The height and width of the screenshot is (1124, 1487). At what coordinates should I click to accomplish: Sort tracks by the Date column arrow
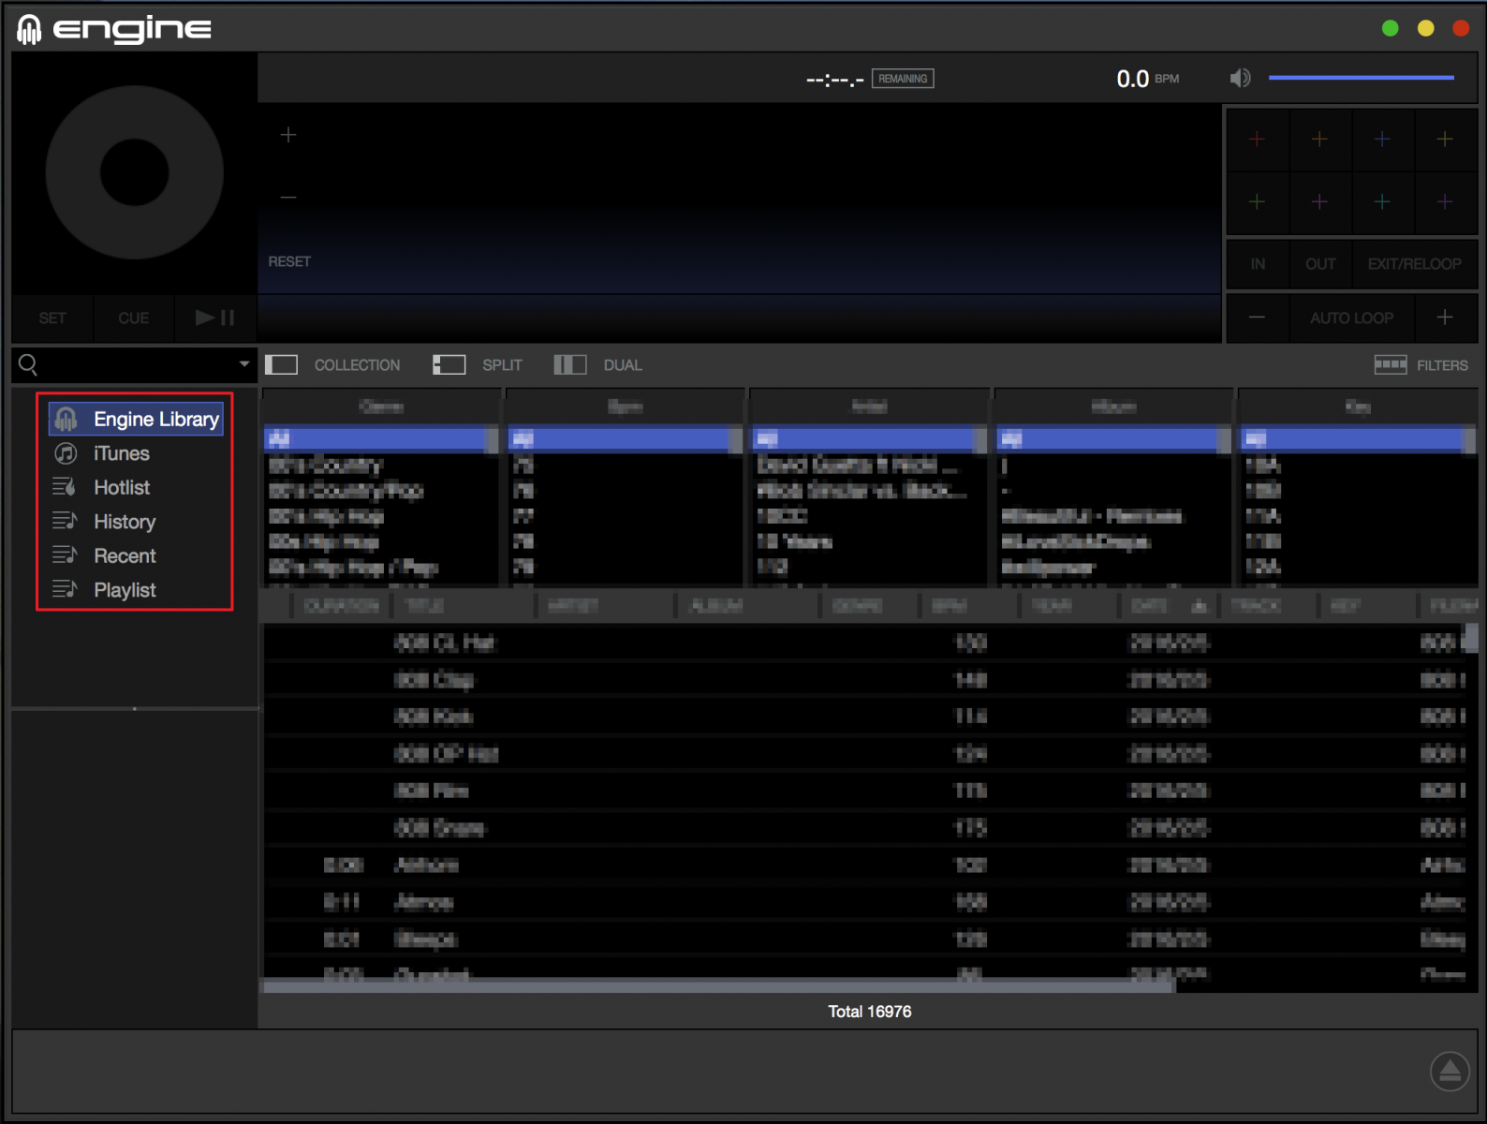1199,607
